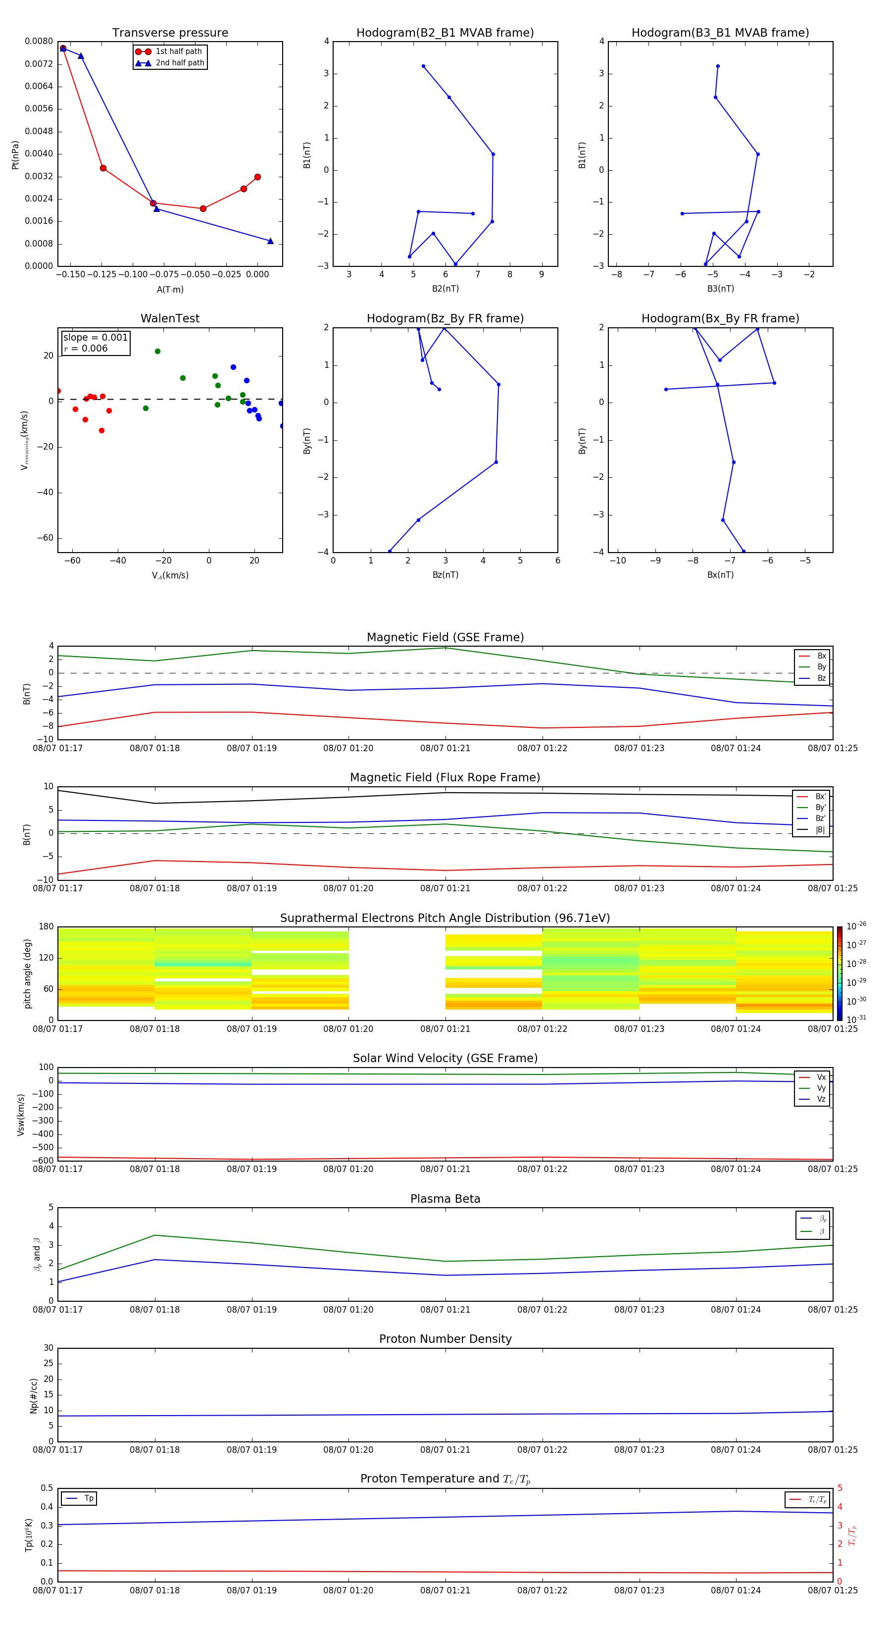The height and width of the screenshot is (1634, 891).
Task: Click the 'Hodogram(B2_B1 MVAB frame)' title
Action: pyautogui.click(x=445, y=33)
